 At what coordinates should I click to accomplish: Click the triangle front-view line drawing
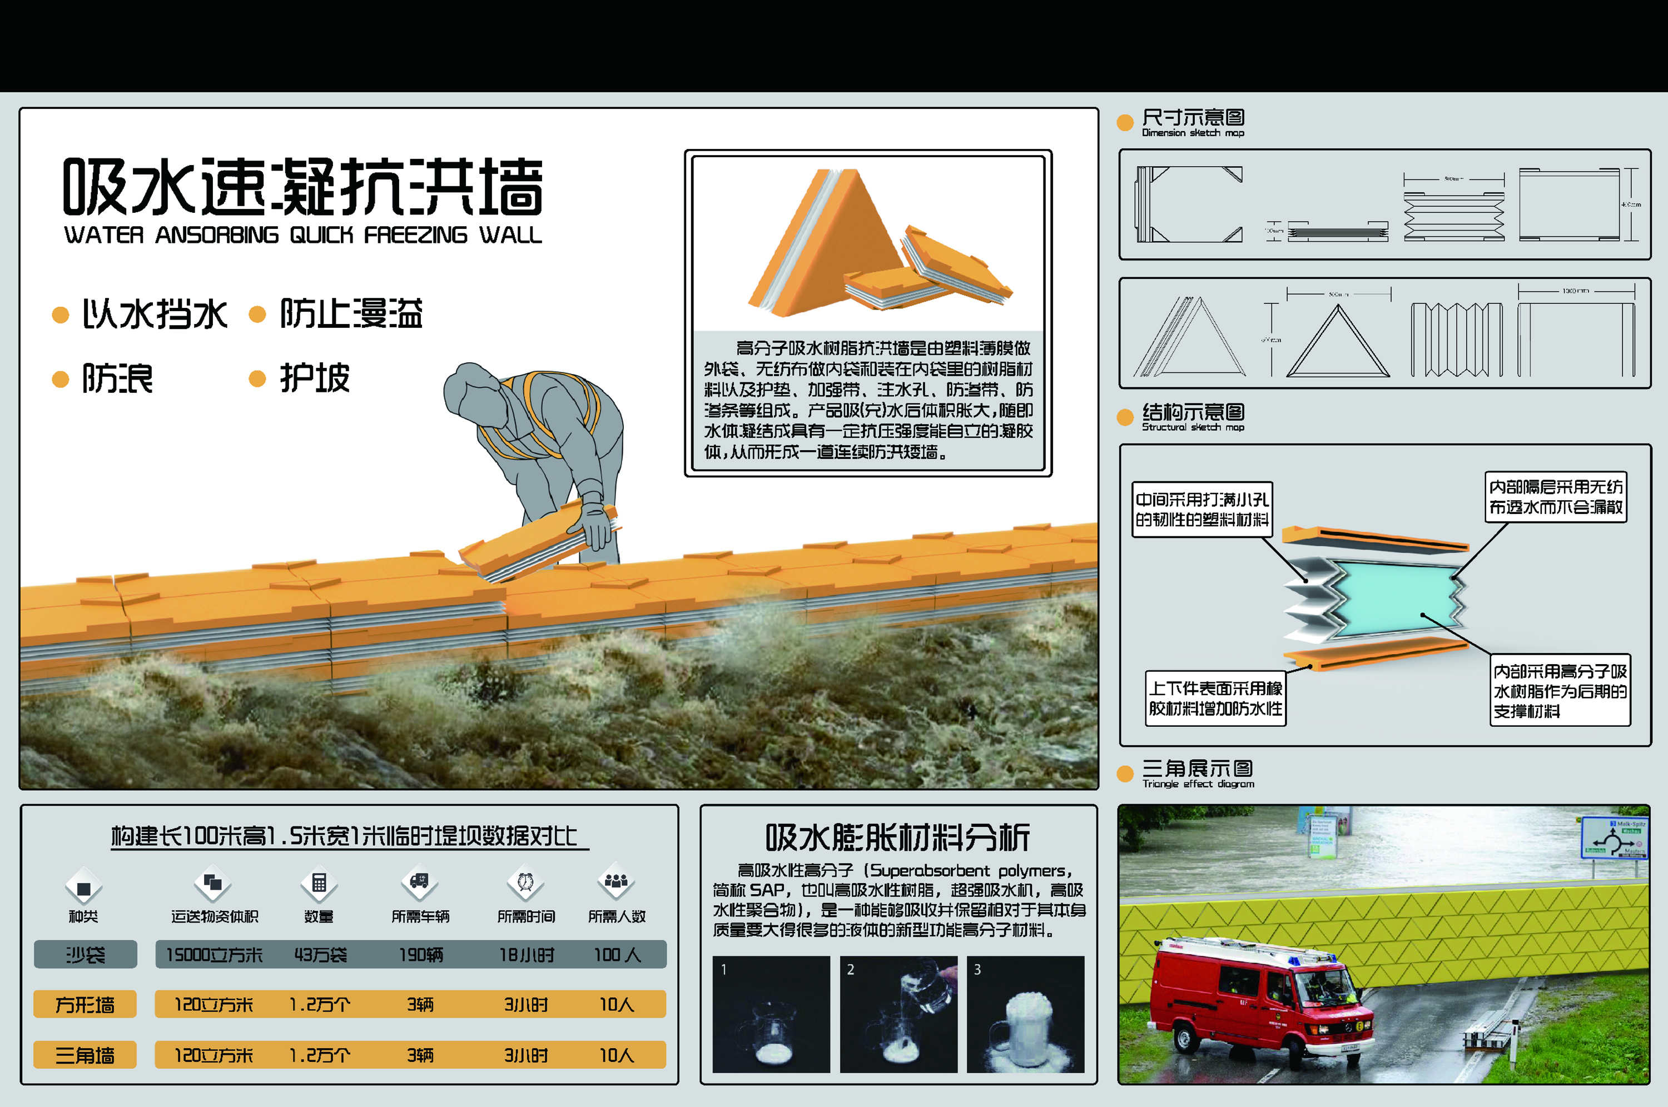point(1338,341)
